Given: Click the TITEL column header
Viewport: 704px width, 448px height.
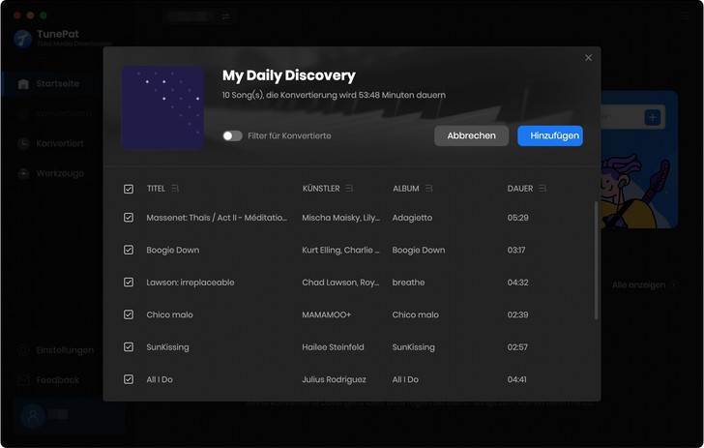Looking at the screenshot, I should pyautogui.click(x=156, y=189).
